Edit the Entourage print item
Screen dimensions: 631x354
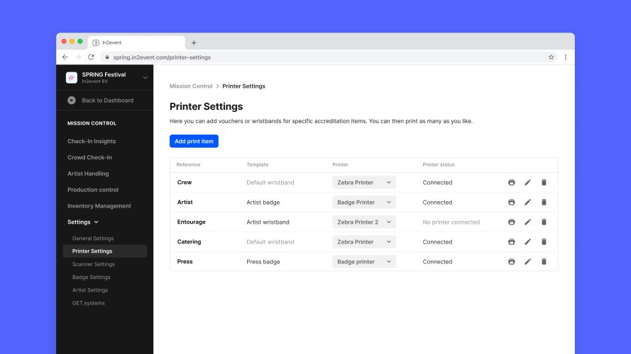pos(527,222)
